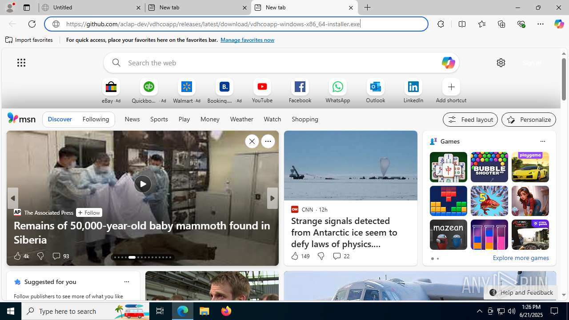
Task: Click Explore more games link
Action: pos(521,258)
